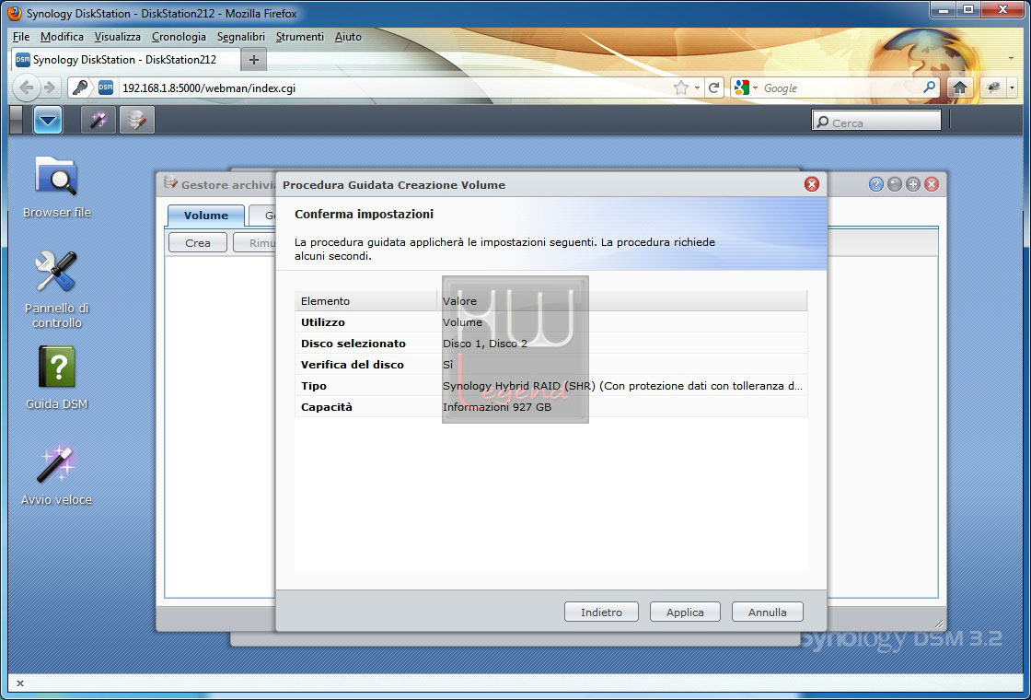Open a new browser tab with plus button
This screenshot has height=700, width=1031.
[x=254, y=60]
